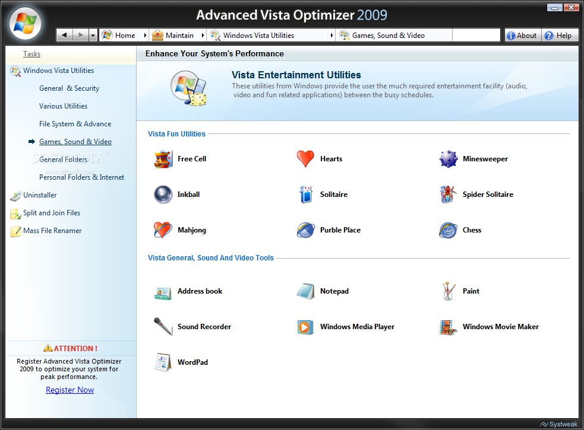Launch Mahjong icon
Viewport: 584px width, 430px height.
tap(163, 230)
